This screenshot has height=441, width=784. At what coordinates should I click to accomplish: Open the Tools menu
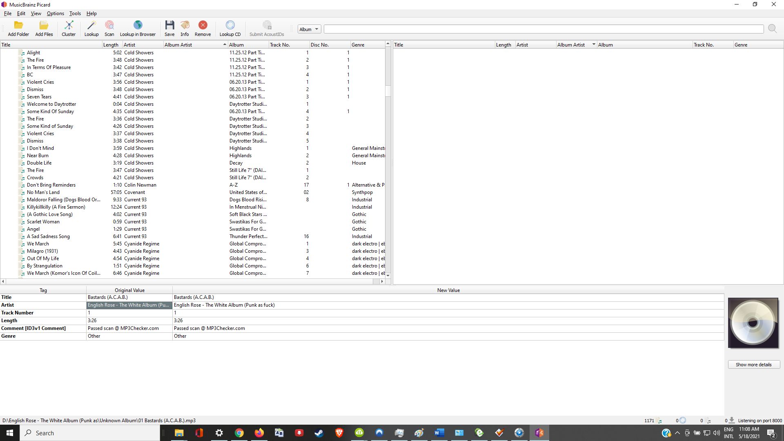click(x=75, y=13)
